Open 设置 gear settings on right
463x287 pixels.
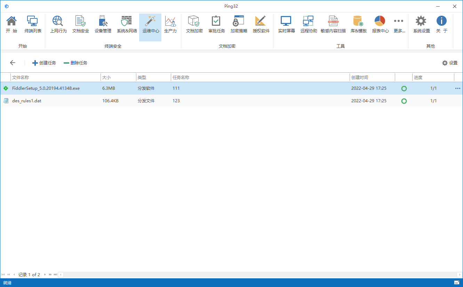tap(450, 63)
